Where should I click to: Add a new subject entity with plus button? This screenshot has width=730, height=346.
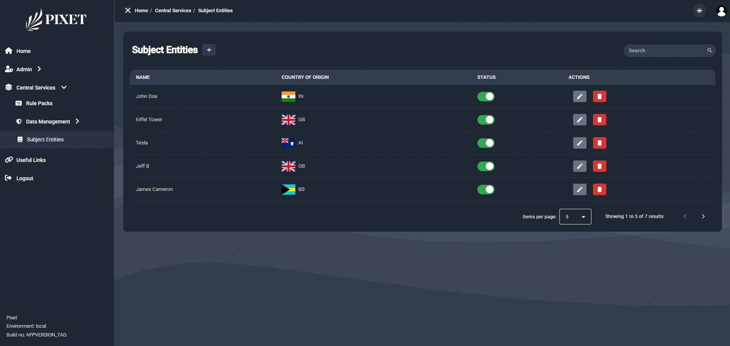209,50
